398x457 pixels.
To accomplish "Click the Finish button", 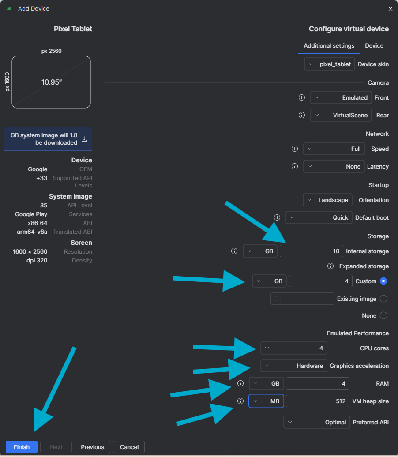I will (x=22, y=447).
